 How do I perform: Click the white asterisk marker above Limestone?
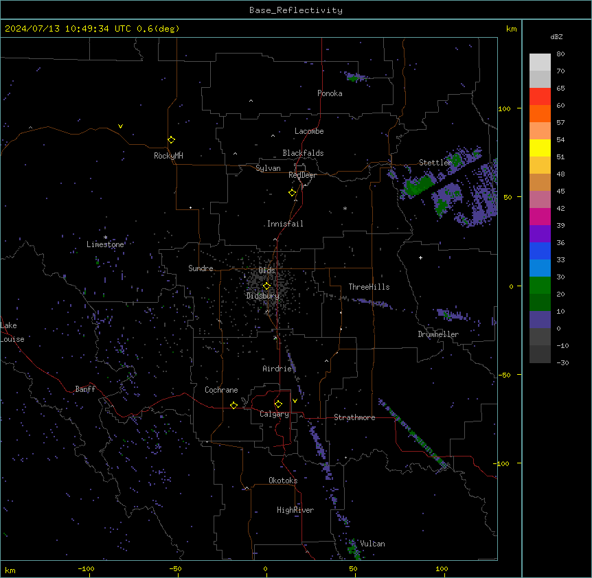(105, 238)
